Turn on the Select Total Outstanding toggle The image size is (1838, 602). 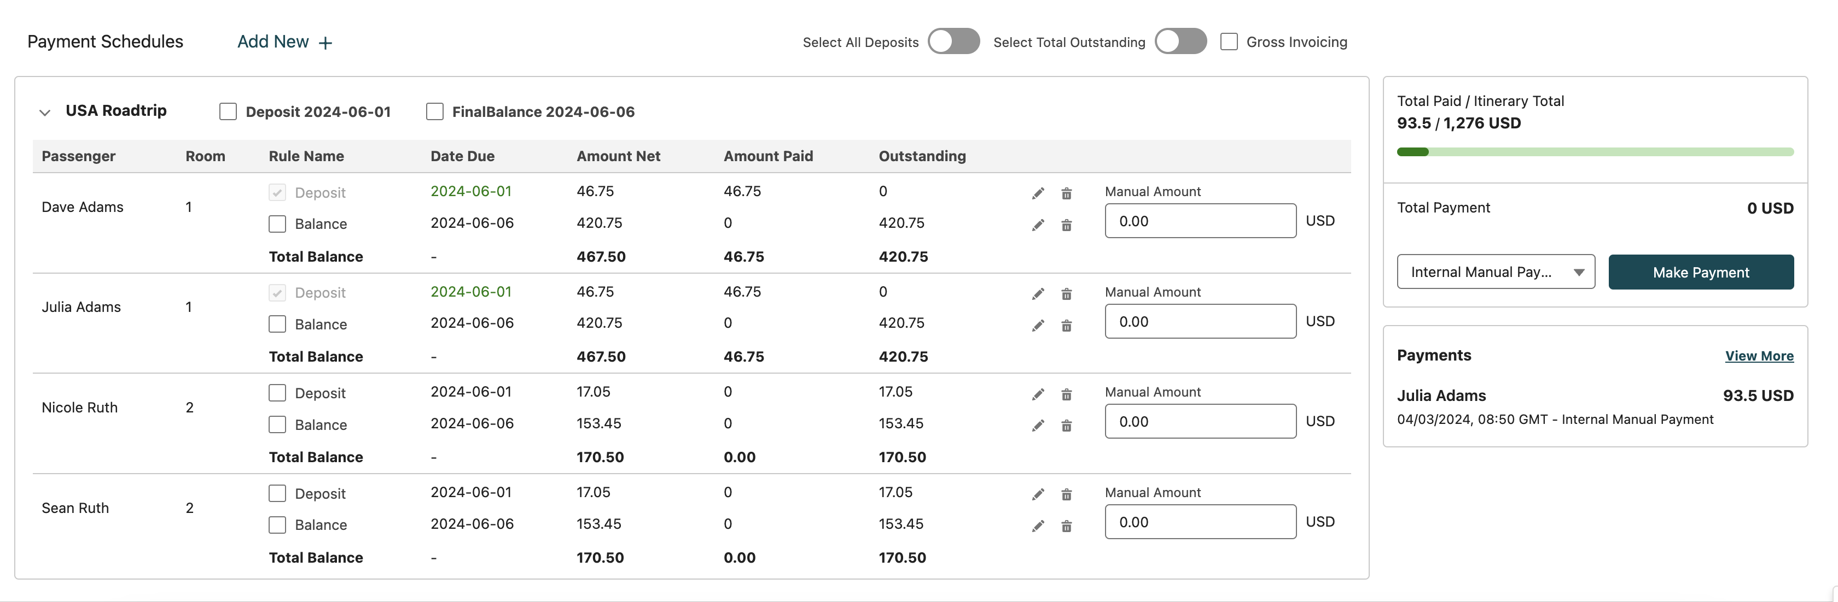[1180, 42]
